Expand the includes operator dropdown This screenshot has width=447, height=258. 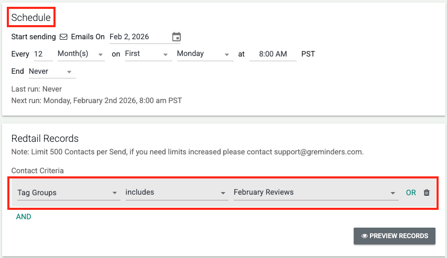(x=175, y=193)
